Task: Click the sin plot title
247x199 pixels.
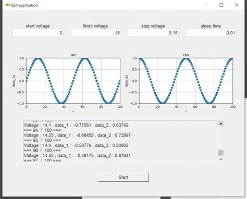Action: point(73,55)
